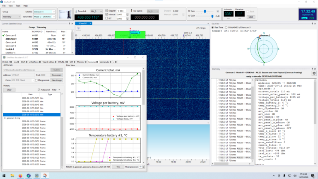Switch to the AX25 decoder tab
Viewport: 318px width, 179px height.
coord(23,62)
